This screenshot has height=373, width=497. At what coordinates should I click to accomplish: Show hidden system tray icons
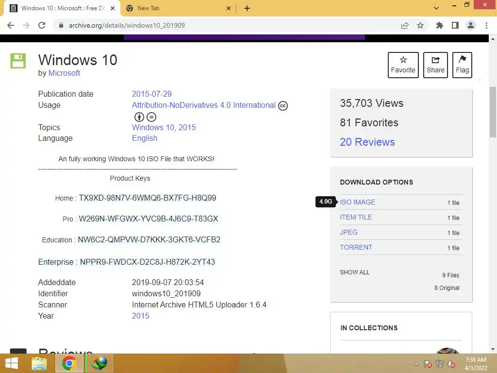coord(416,364)
